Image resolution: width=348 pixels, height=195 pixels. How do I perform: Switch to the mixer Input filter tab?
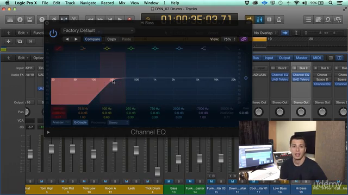pyautogui.click(x=269, y=58)
